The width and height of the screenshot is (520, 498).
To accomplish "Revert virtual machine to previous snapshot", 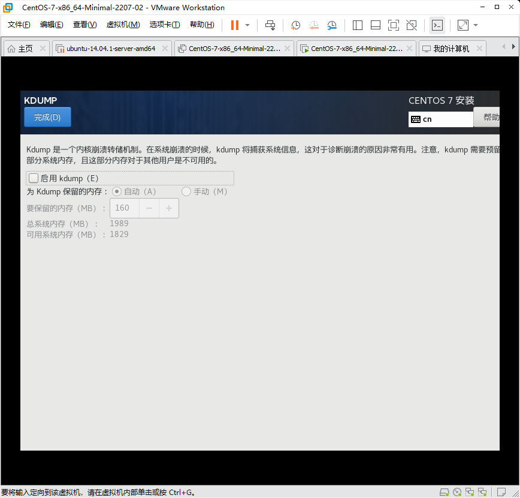I will [x=314, y=25].
